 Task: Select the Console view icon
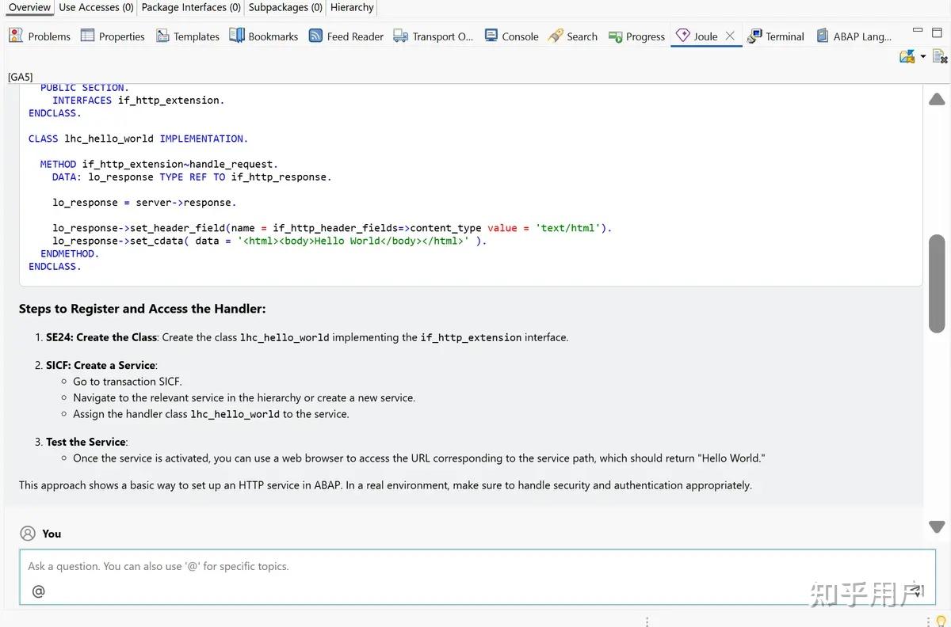tap(493, 35)
